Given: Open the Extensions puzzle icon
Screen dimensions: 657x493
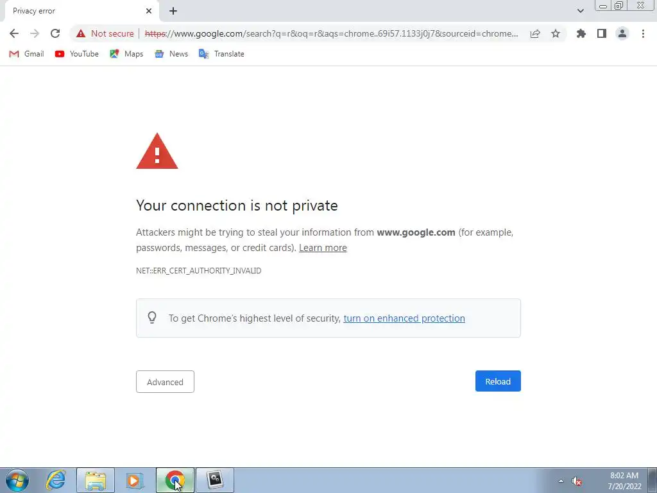Looking at the screenshot, I should [x=581, y=33].
